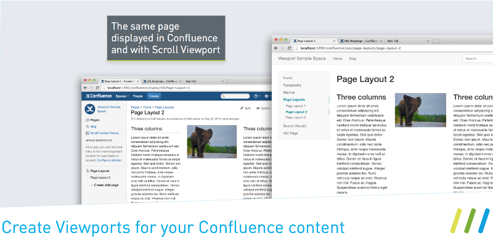This screenshot has height=241, width=493.
Task: Reload the page in the Confluence browser window
Action: (x=97, y=88)
